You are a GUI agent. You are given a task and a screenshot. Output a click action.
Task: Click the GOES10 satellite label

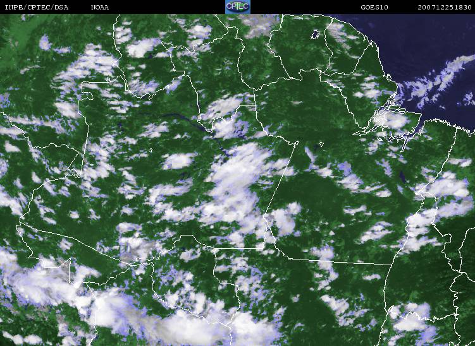coord(374,8)
